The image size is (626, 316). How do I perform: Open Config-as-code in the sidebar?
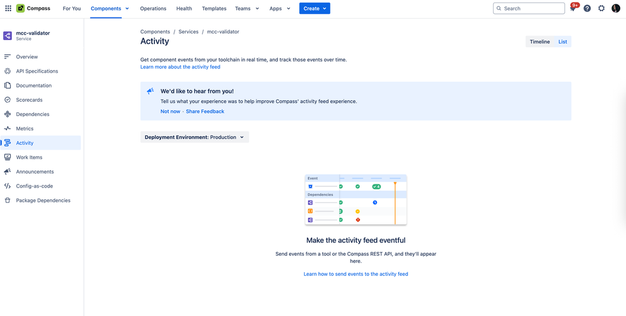[x=34, y=186]
